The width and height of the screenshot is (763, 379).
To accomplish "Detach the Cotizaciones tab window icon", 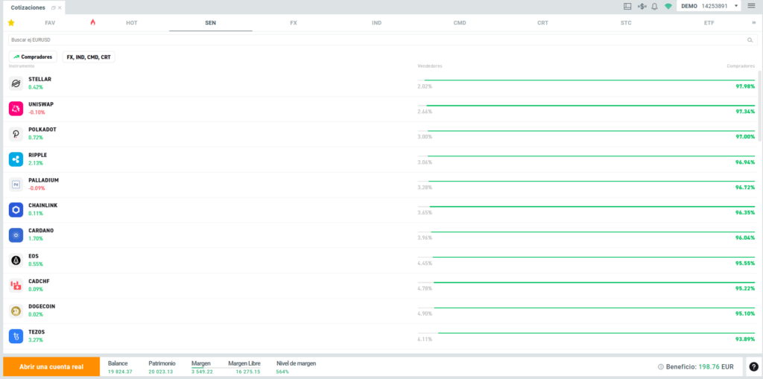I will (x=53, y=7).
